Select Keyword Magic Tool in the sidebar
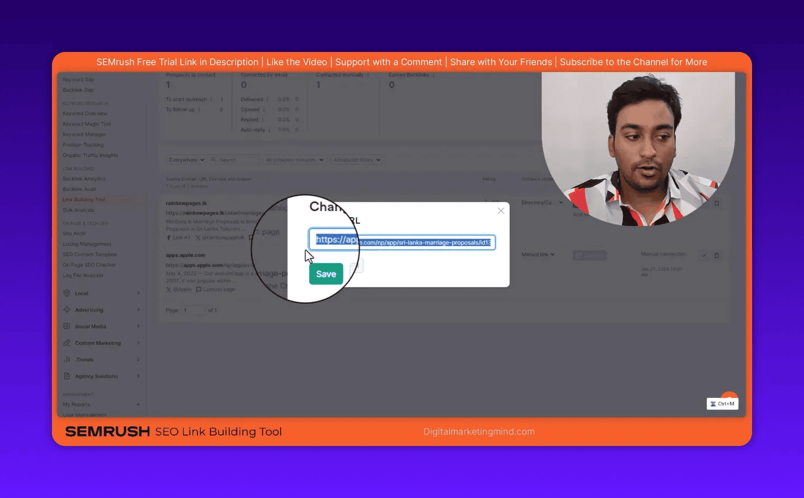This screenshot has height=498, width=804. (86, 123)
